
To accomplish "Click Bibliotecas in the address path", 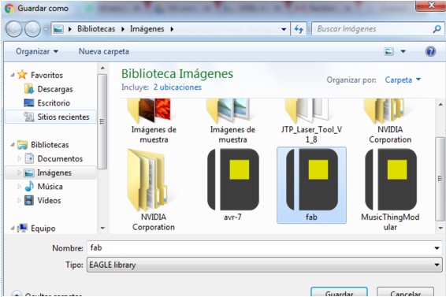I will (x=96, y=29).
